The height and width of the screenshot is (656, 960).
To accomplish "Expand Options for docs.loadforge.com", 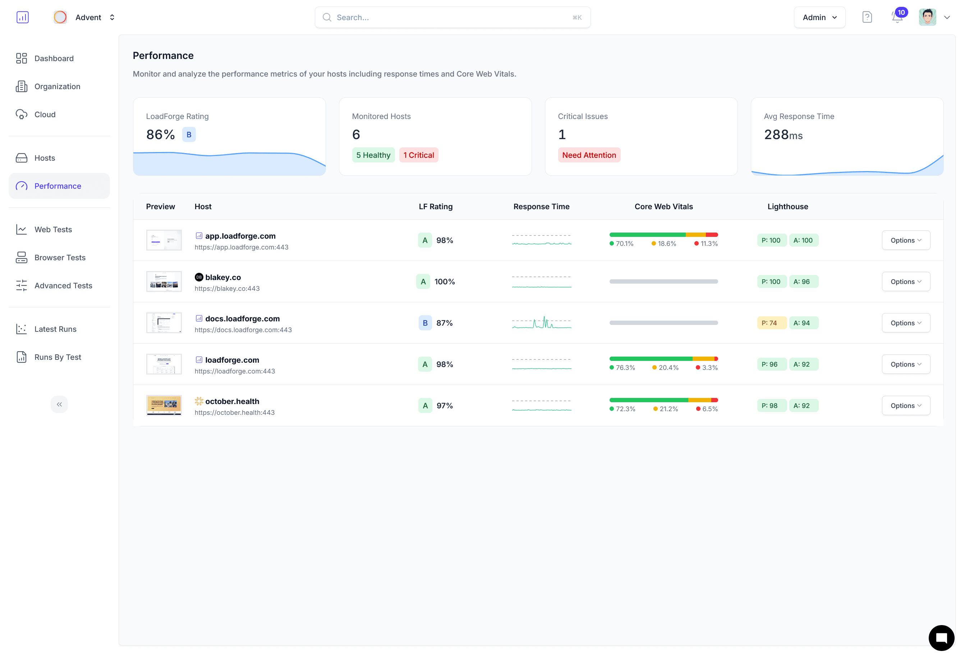I will click(906, 323).
